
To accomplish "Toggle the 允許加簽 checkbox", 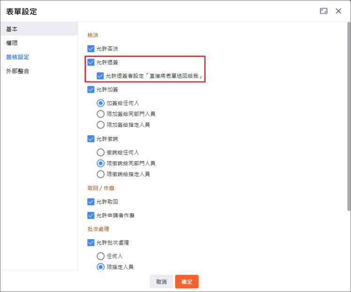I will point(91,89).
